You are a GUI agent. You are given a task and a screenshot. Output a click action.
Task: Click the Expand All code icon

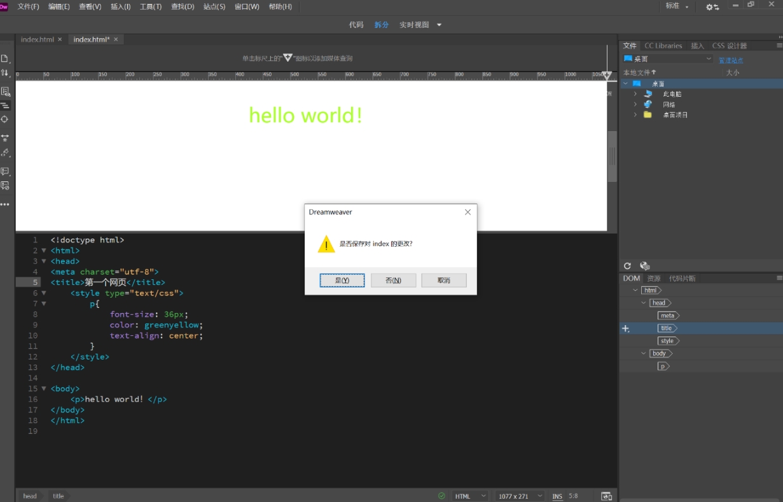pos(5,137)
